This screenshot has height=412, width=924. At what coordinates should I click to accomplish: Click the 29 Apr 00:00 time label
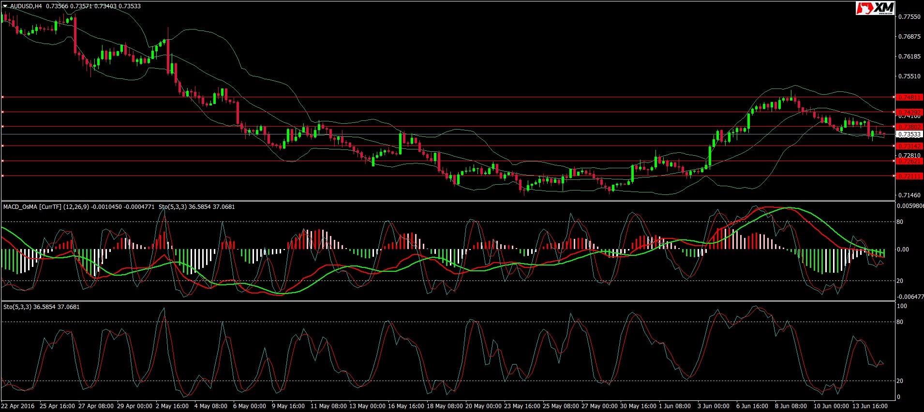click(134, 406)
